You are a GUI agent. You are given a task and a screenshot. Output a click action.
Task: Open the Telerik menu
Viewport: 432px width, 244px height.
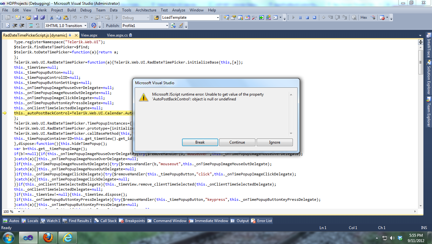(x=41, y=10)
